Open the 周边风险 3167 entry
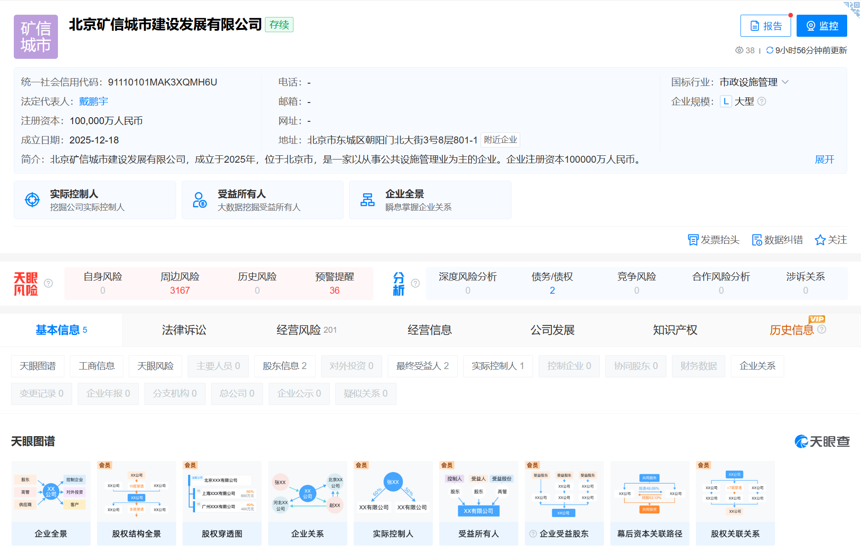This screenshot has width=861, height=552. coord(180,284)
